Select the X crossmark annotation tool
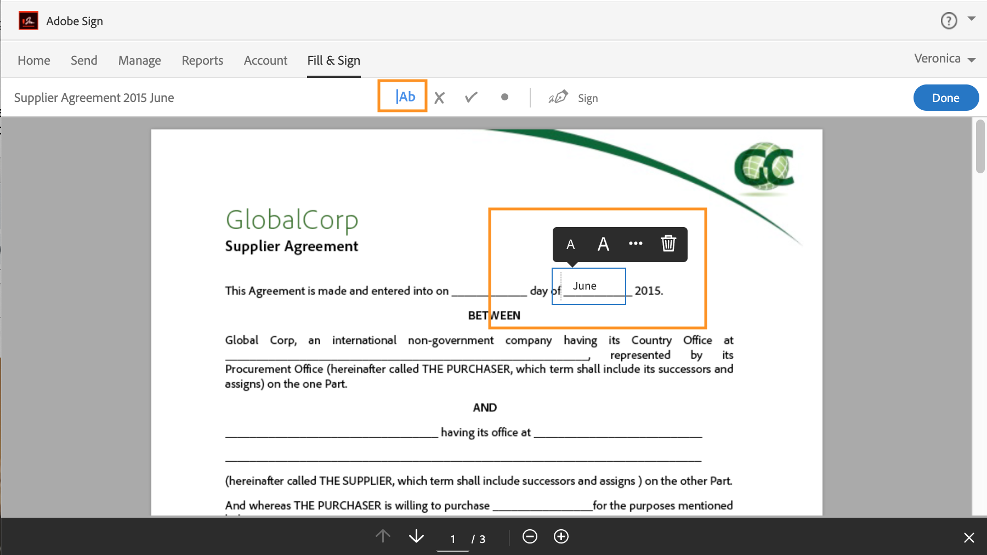 (x=440, y=97)
